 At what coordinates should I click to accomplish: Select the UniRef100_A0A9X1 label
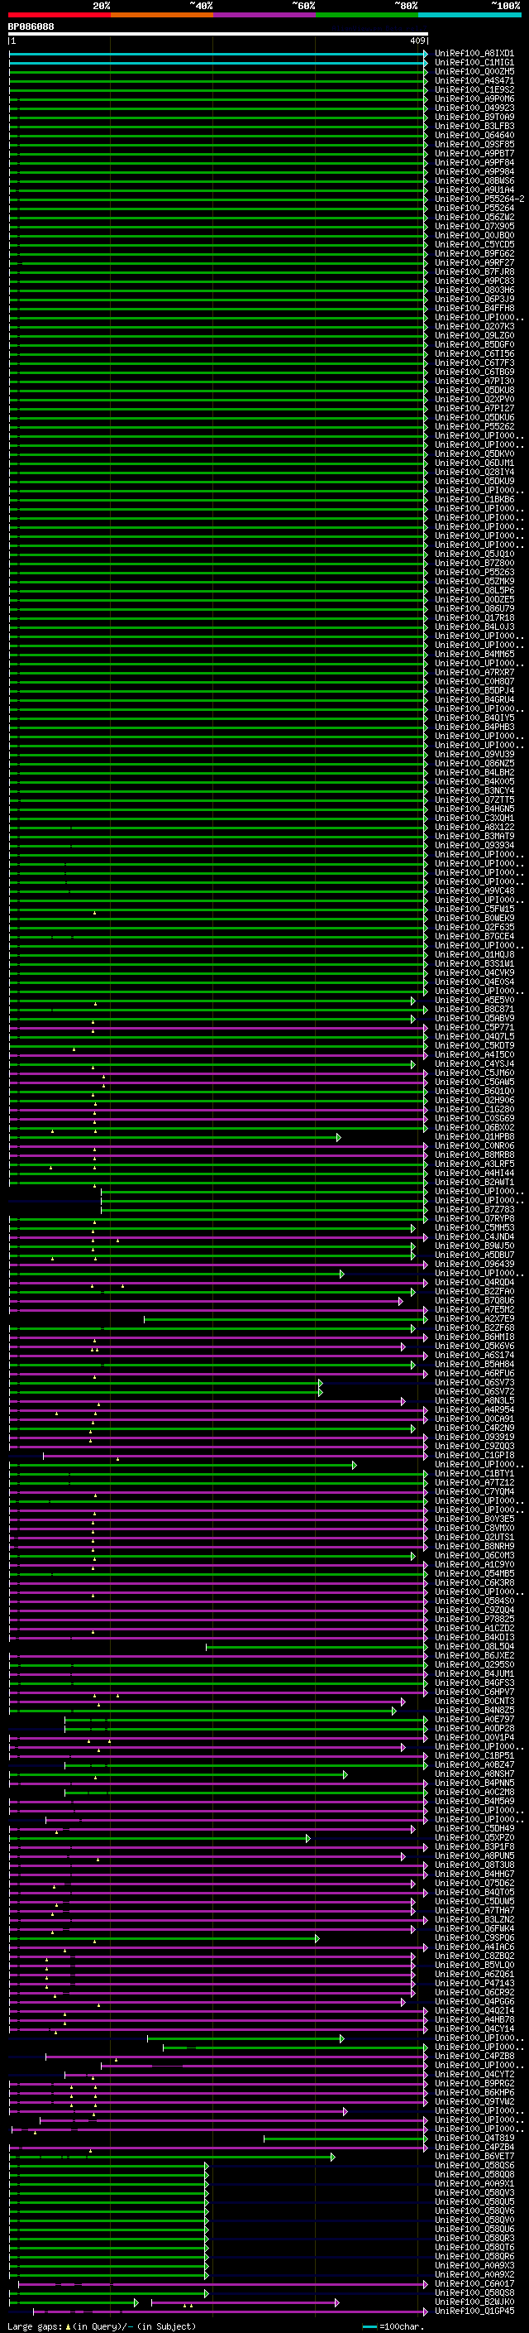tap(474, 2185)
